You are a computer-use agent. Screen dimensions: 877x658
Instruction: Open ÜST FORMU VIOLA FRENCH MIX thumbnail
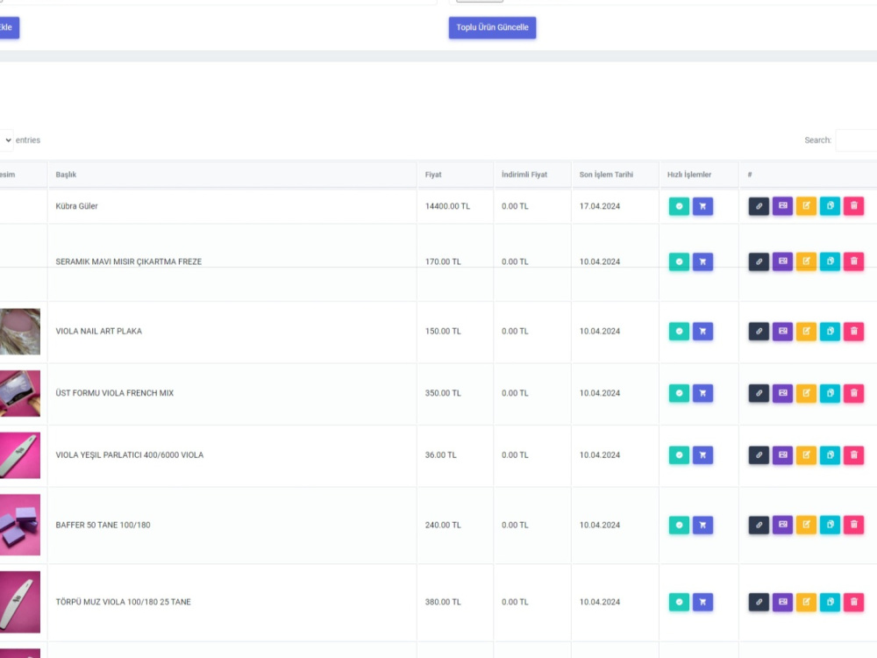pos(19,393)
